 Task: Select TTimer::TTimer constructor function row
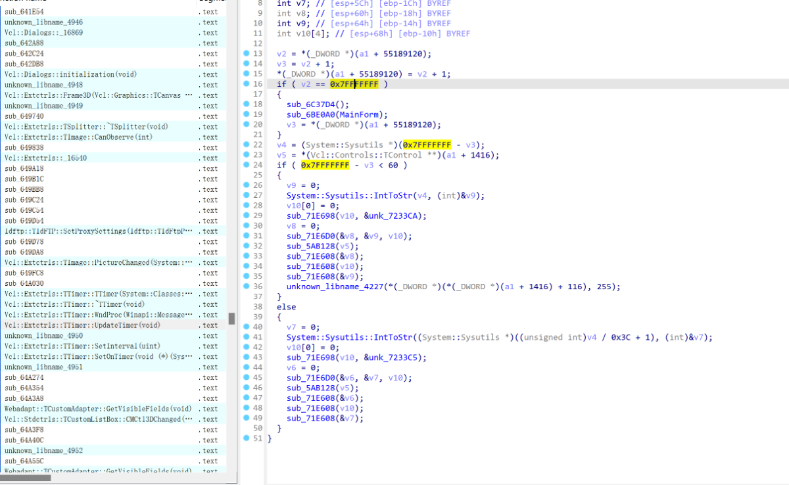coord(113,294)
